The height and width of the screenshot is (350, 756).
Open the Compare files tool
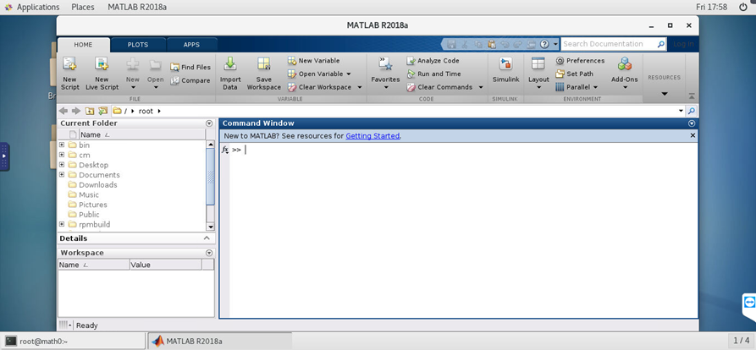(x=190, y=80)
